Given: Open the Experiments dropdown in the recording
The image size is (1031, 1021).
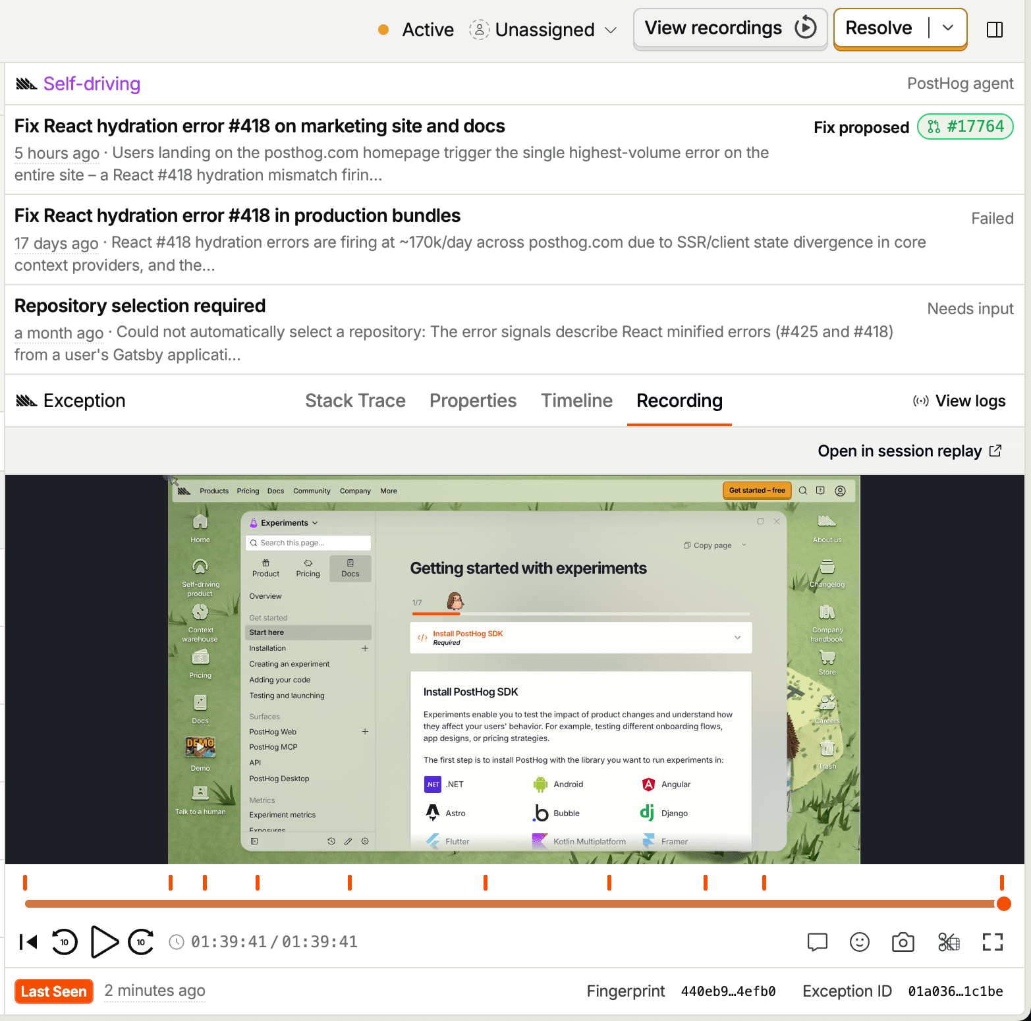Looking at the screenshot, I should click(283, 523).
